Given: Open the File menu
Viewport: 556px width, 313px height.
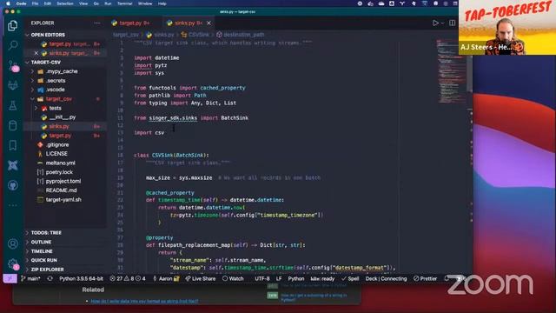Looking at the screenshot, I should [35, 3].
